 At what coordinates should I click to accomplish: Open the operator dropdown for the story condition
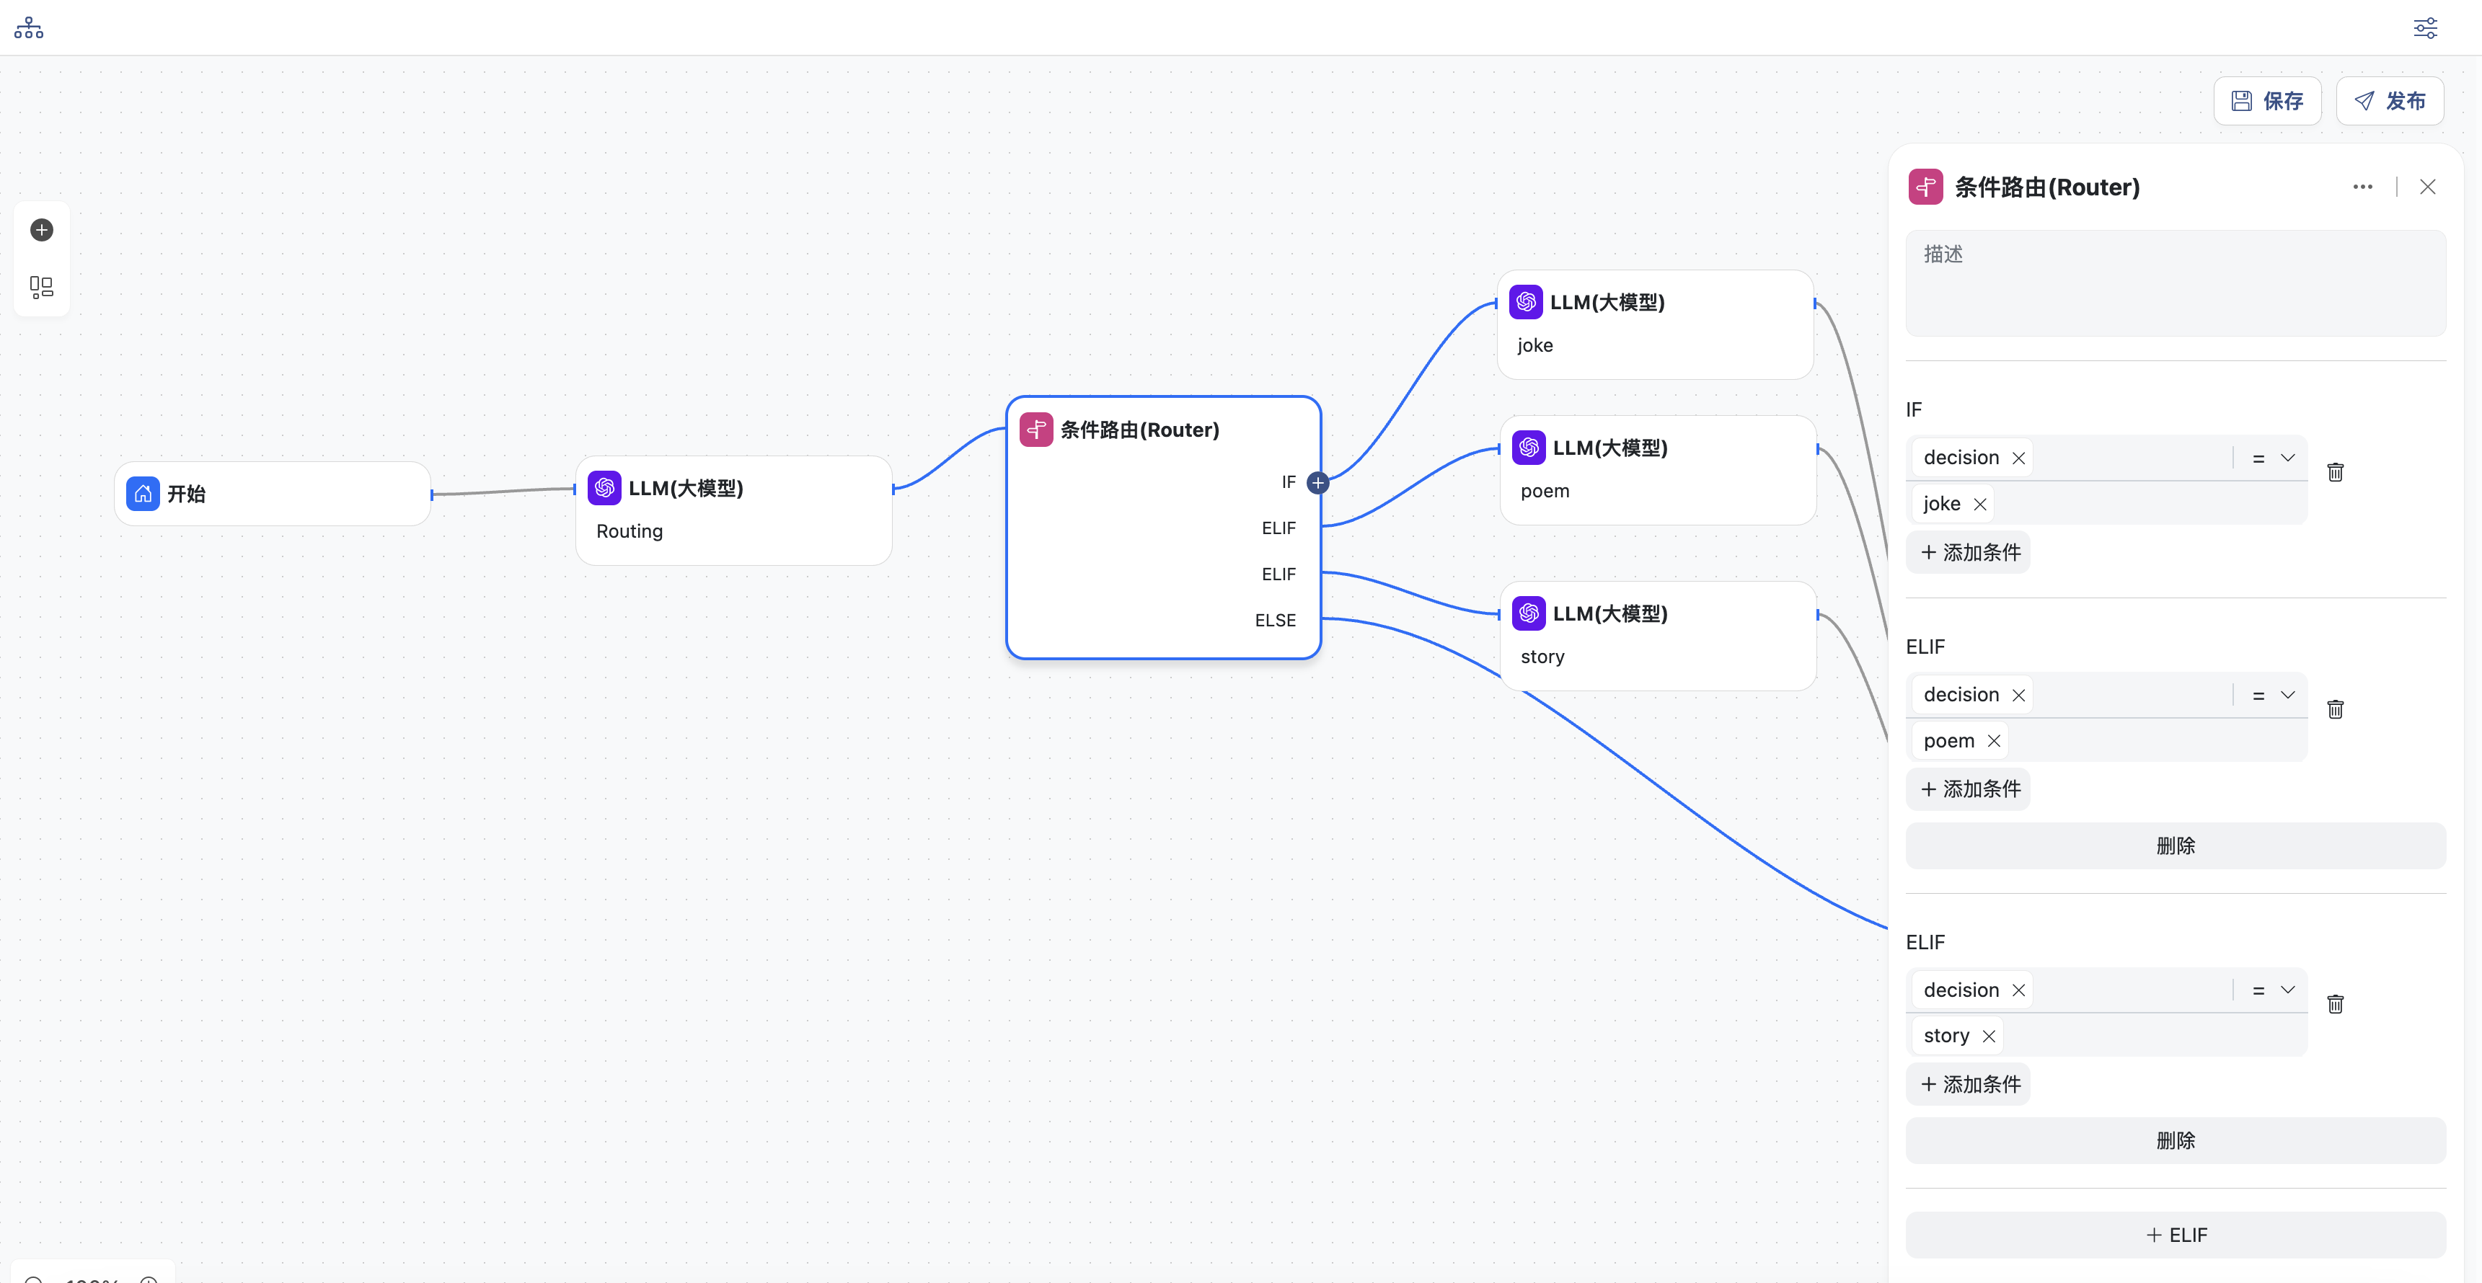(x=2274, y=990)
